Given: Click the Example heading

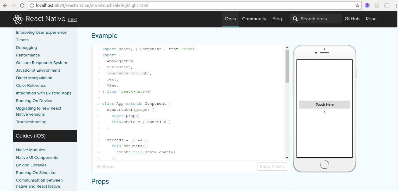Looking at the screenshot, I should pyautogui.click(x=104, y=36).
